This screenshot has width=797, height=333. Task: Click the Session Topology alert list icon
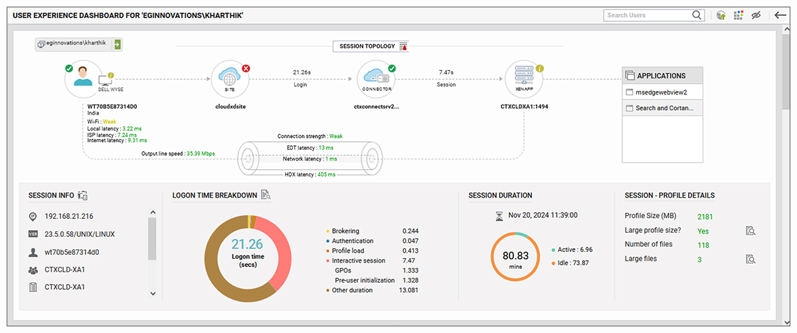point(403,46)
